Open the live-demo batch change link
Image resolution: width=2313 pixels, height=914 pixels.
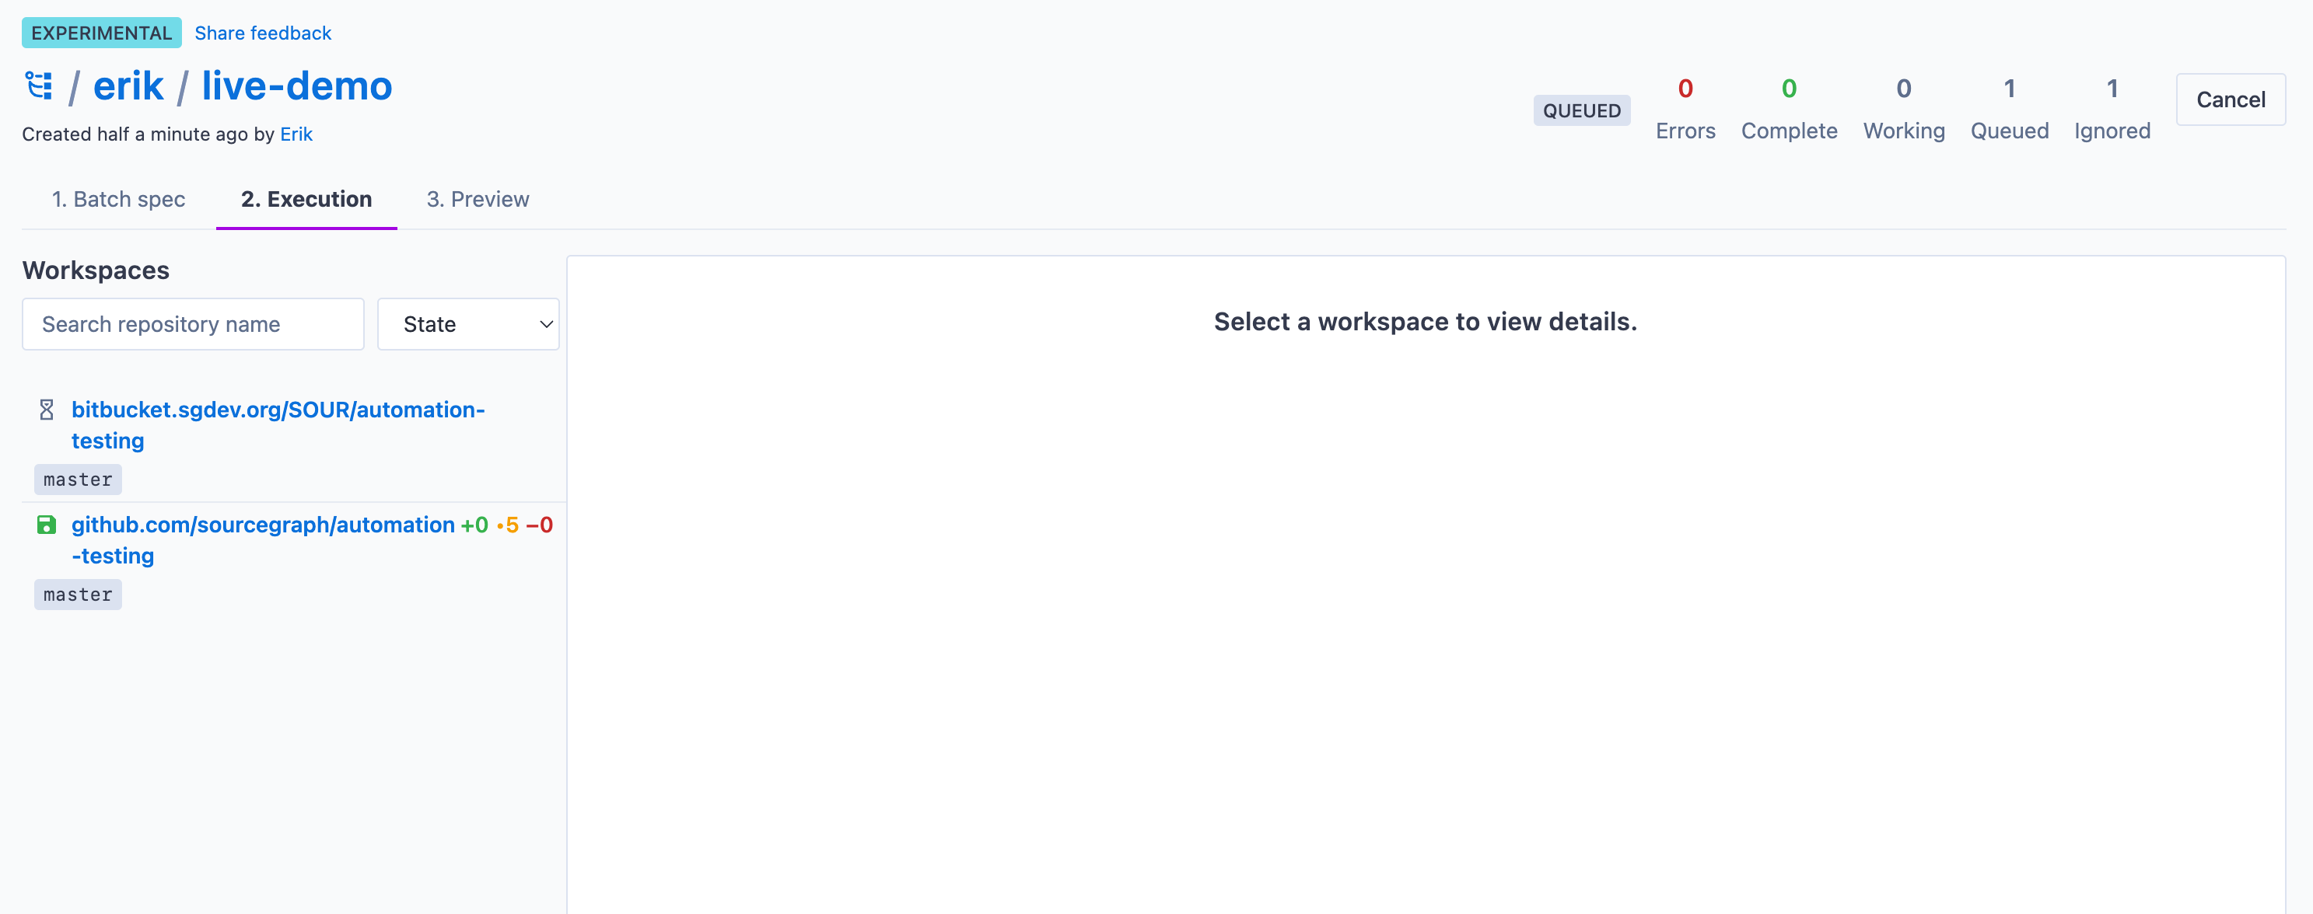pyautogui.click(x=296, y=86)
